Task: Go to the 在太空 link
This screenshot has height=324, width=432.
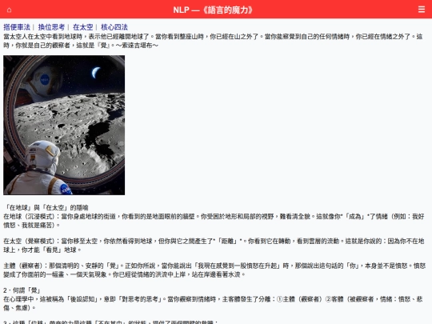Action: click(x=83, y=27)
